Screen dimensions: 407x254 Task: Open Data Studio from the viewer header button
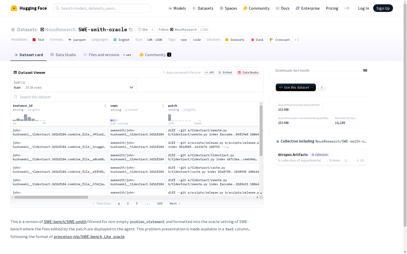(x=248, y=72)
